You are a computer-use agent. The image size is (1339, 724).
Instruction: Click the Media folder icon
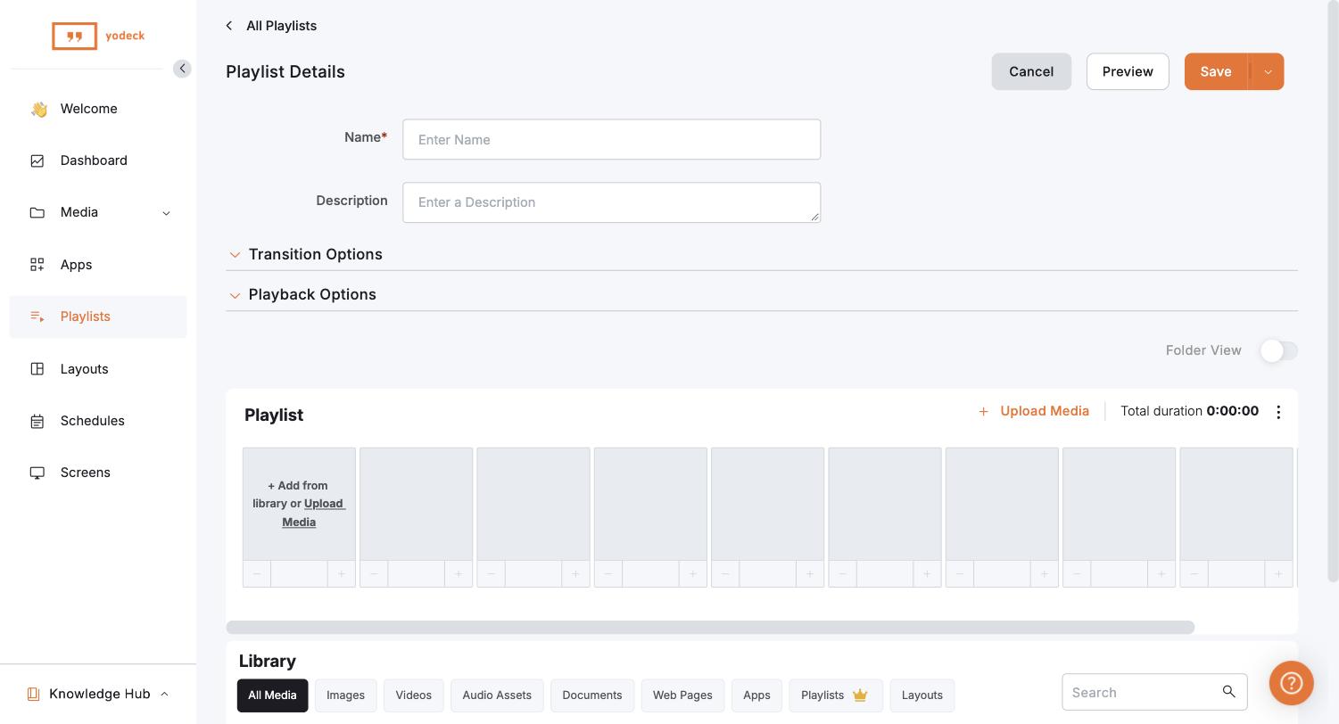click(37, 212)
